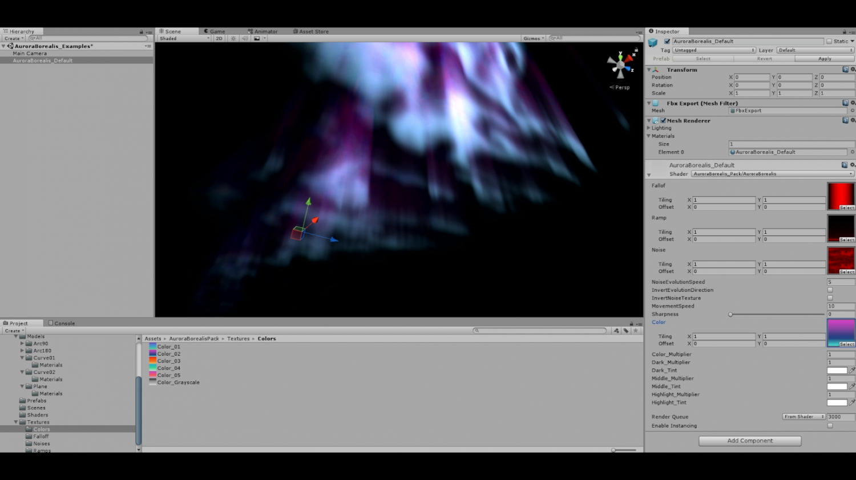Toggle scene audio speaker icon
Screen dimensions: 856x480
pyautogui.click(x=245, y=38)
